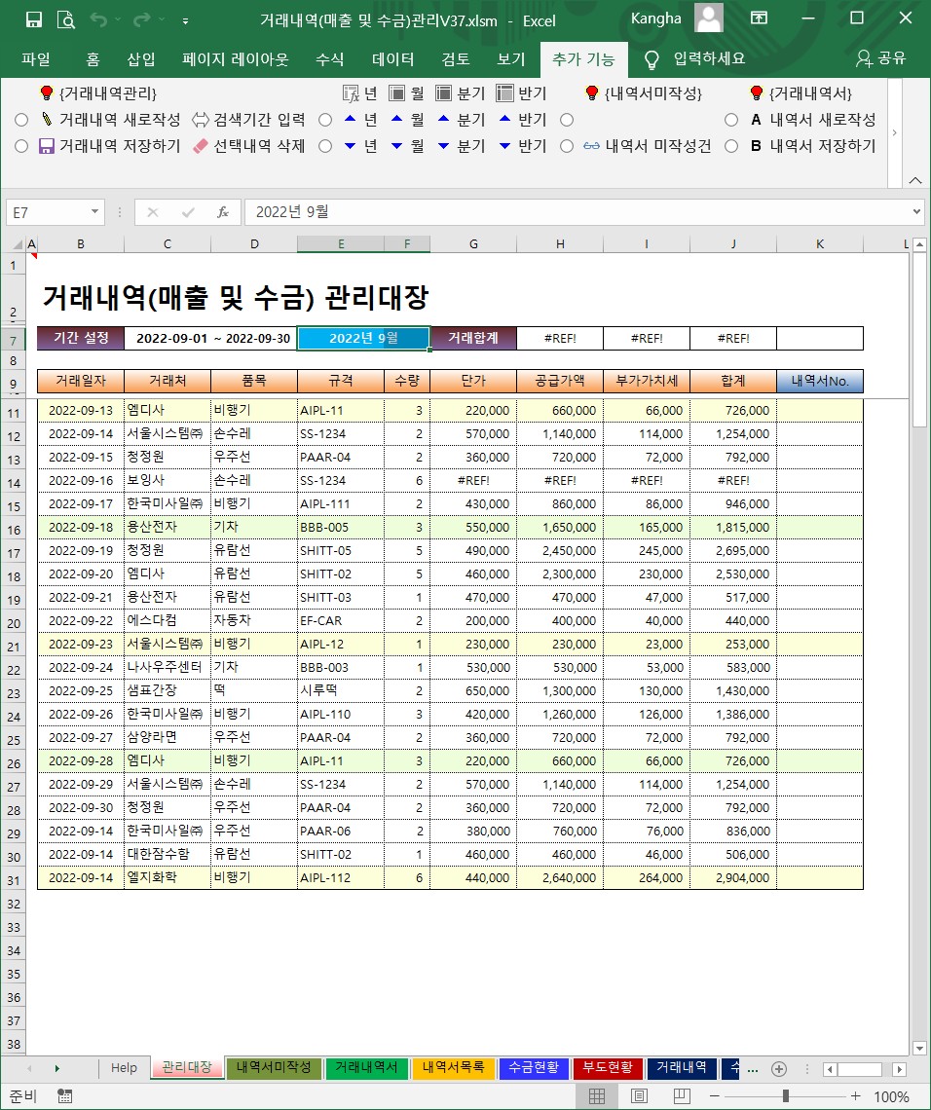The width and height of the screenshot is (931, 1110).
Task: Click the up arrow for 분기
Action: 444,119
